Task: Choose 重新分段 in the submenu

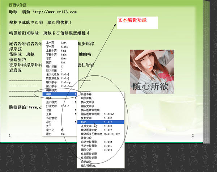Action: [101, 138]
